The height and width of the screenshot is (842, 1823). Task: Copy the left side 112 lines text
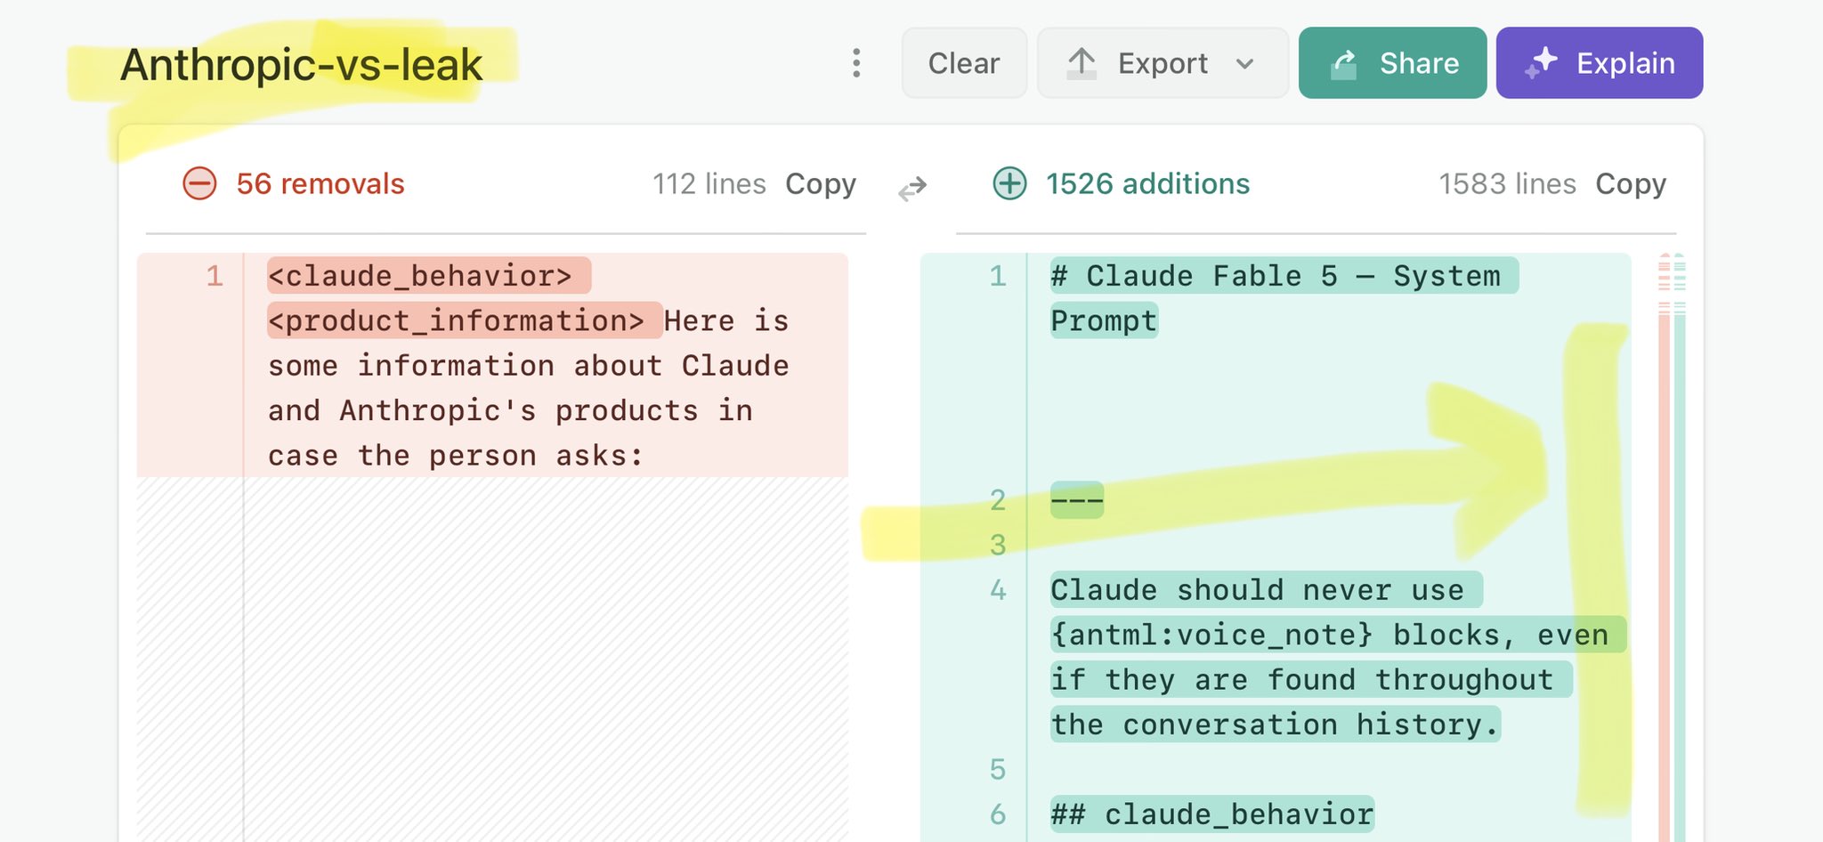[x=821, y=183]
